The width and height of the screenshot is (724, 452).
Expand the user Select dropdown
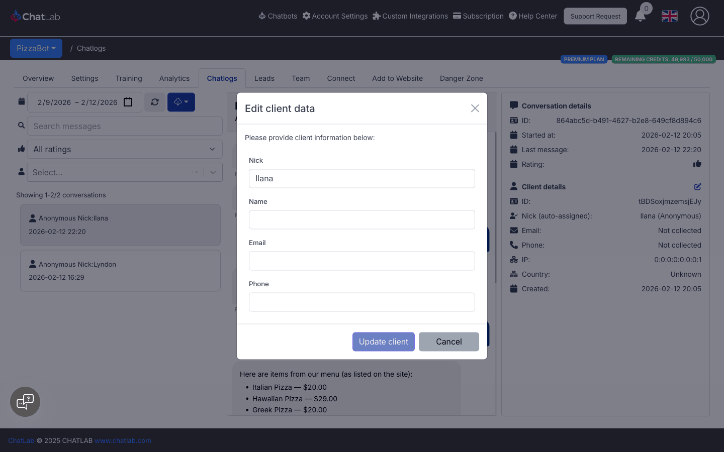tap(213, 172)
